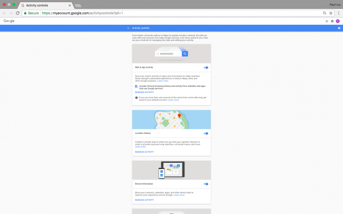Viewport: 343px width, 214px height.
Task: Click Manage Activity under Location History
Action: [x=145, y=152]
